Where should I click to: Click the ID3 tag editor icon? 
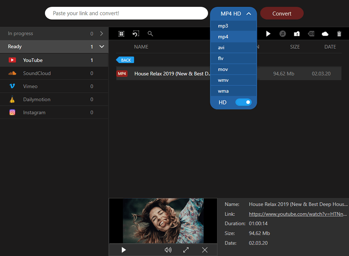click(x=311, y=33)
